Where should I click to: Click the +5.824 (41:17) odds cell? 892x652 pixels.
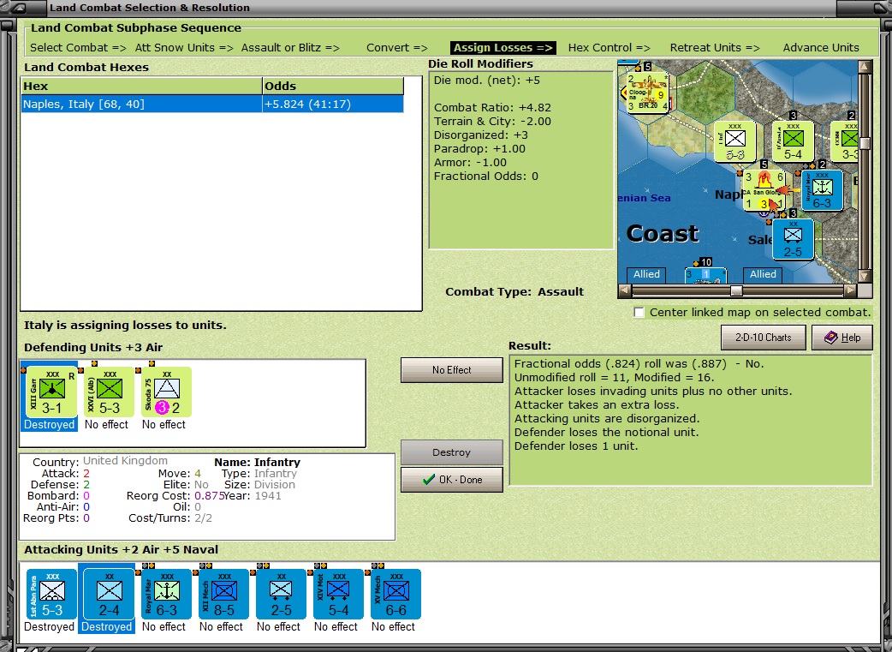[x=333, y=105]
